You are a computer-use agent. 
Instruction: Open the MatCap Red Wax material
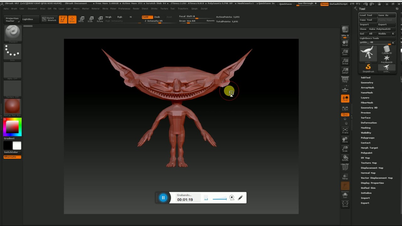pos(13,107)
